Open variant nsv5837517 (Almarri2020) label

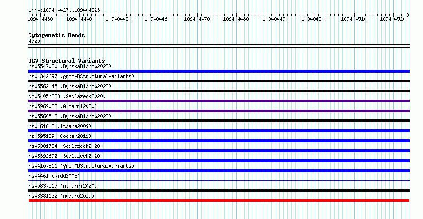click(x=63, y=186)
